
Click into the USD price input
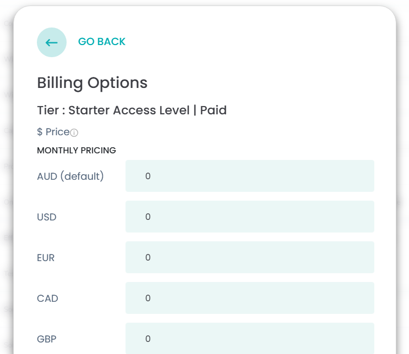pyautogui.click(x=249, y=217)
